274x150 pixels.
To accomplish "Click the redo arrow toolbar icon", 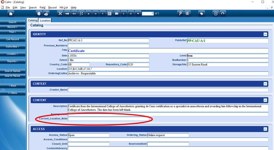I will pyautogui.click(x=223, y=13).
